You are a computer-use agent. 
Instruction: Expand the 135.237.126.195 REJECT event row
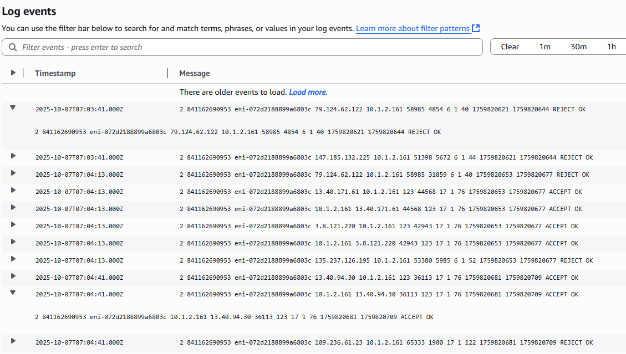[x=13, y=259]
